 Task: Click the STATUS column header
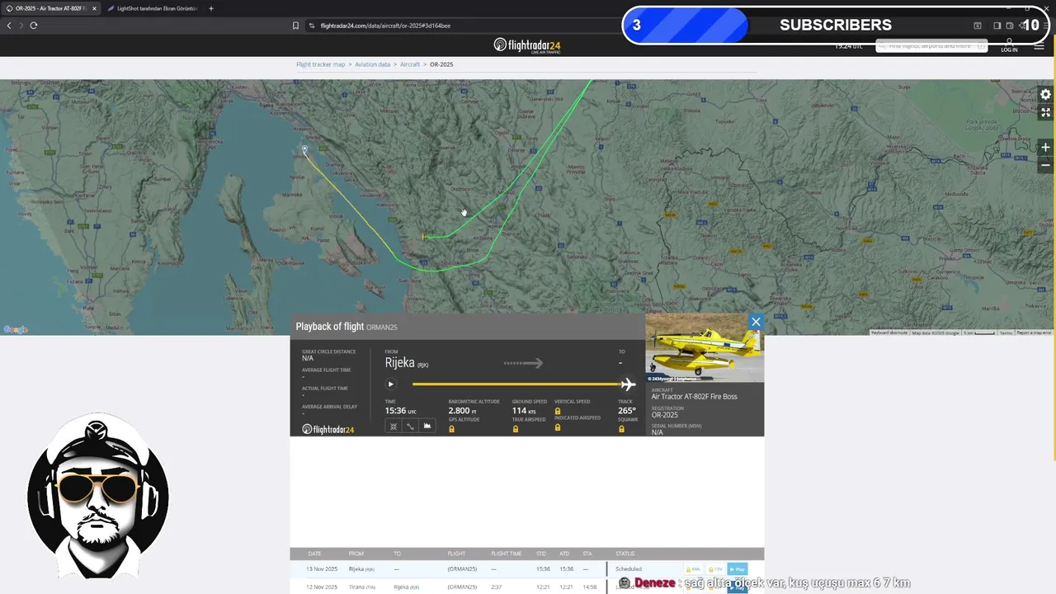click(x=625, y=554)
